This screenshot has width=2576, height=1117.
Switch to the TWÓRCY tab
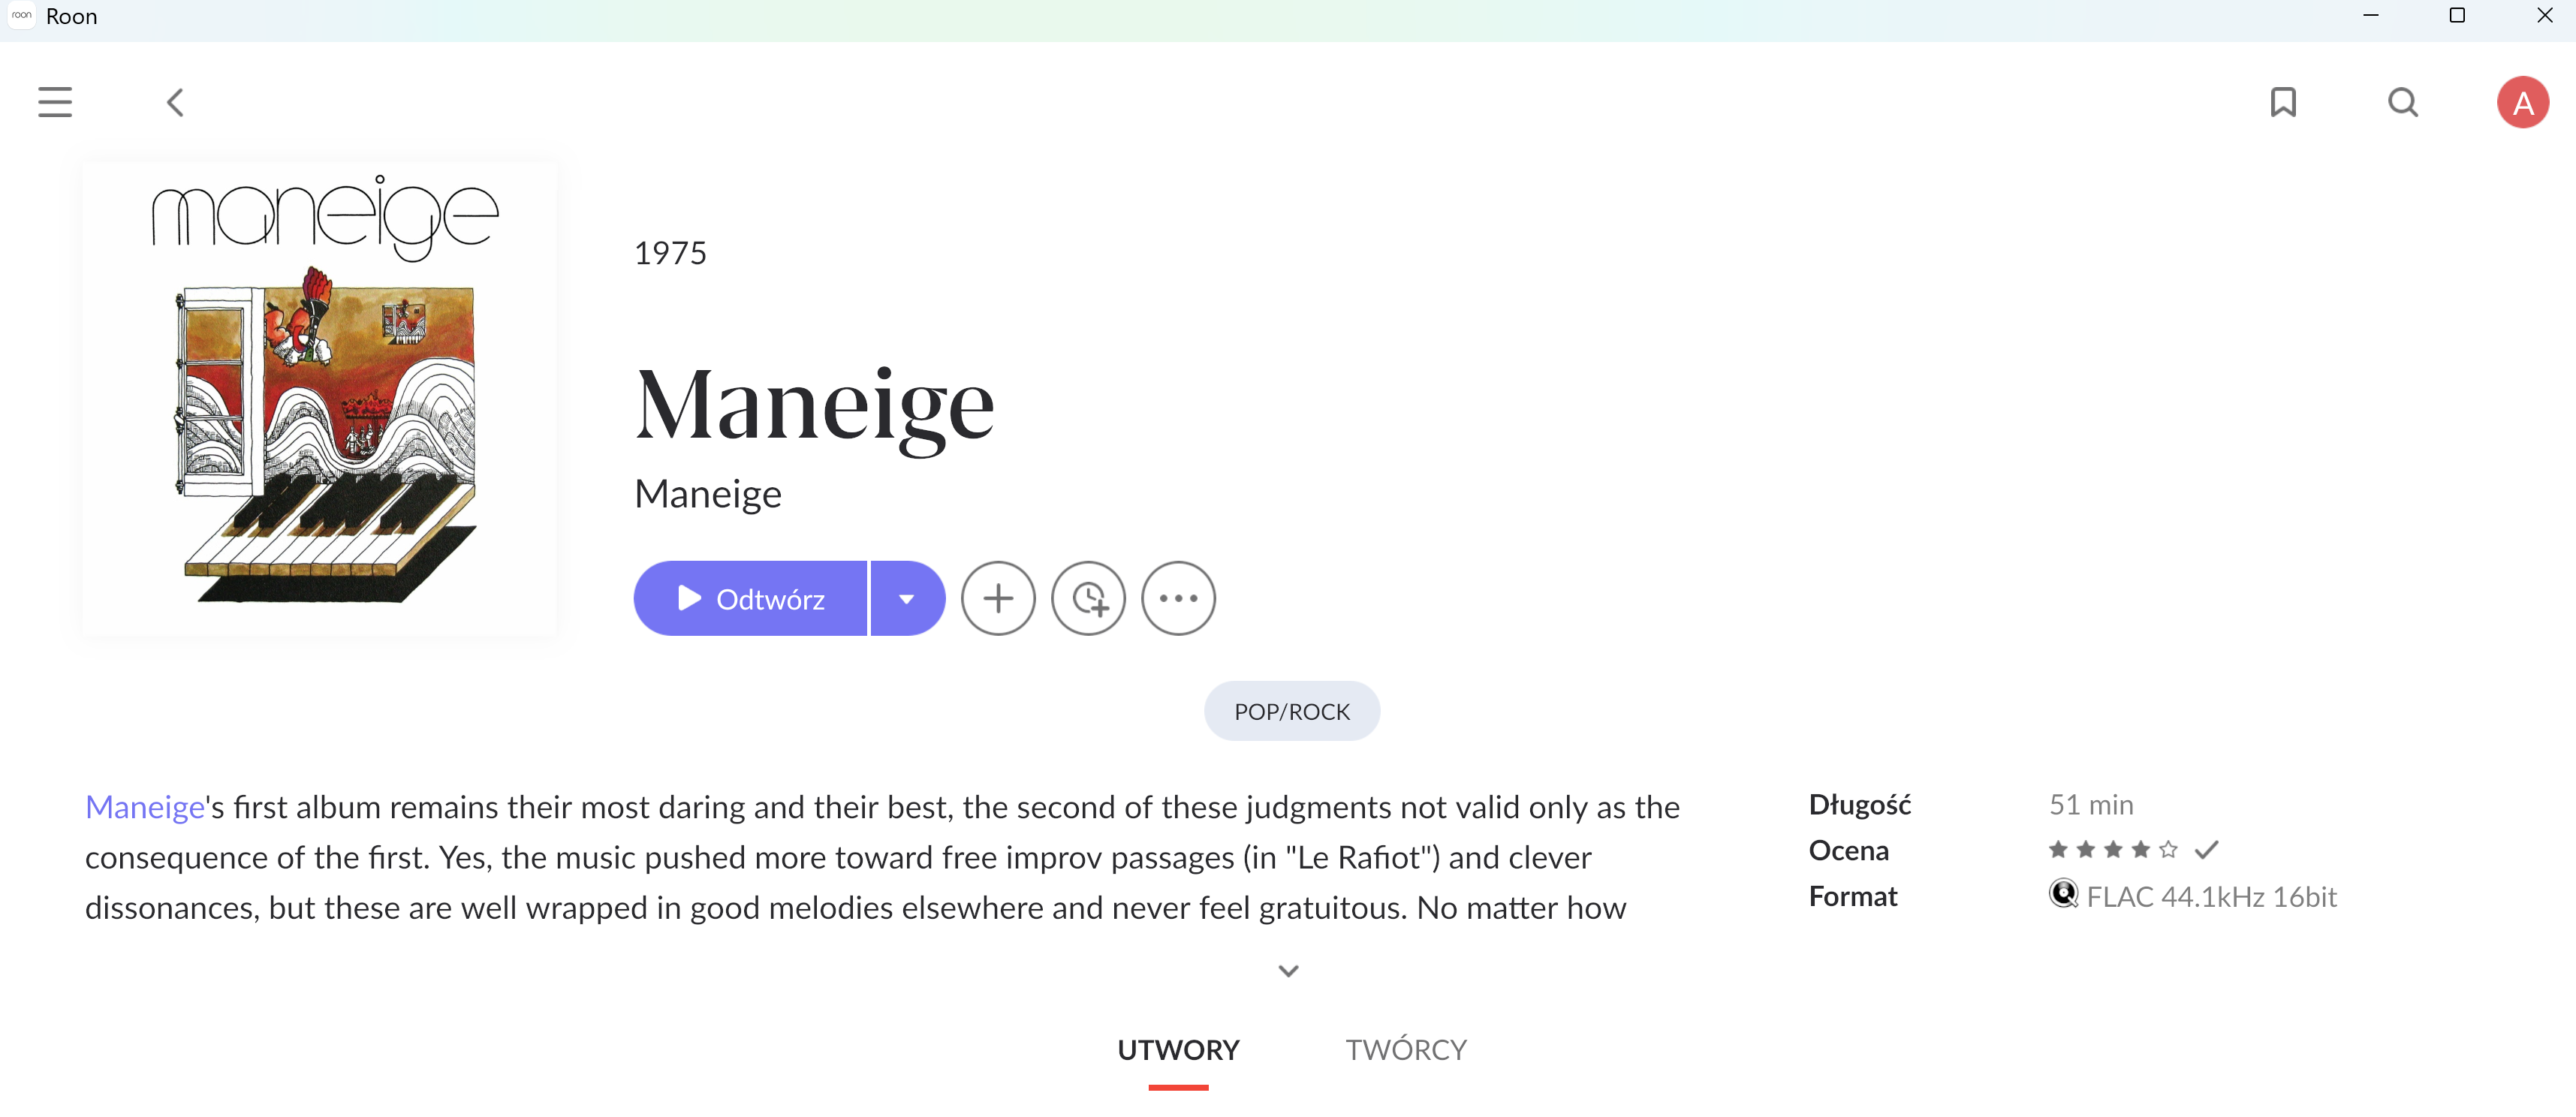(1405, 1049)
